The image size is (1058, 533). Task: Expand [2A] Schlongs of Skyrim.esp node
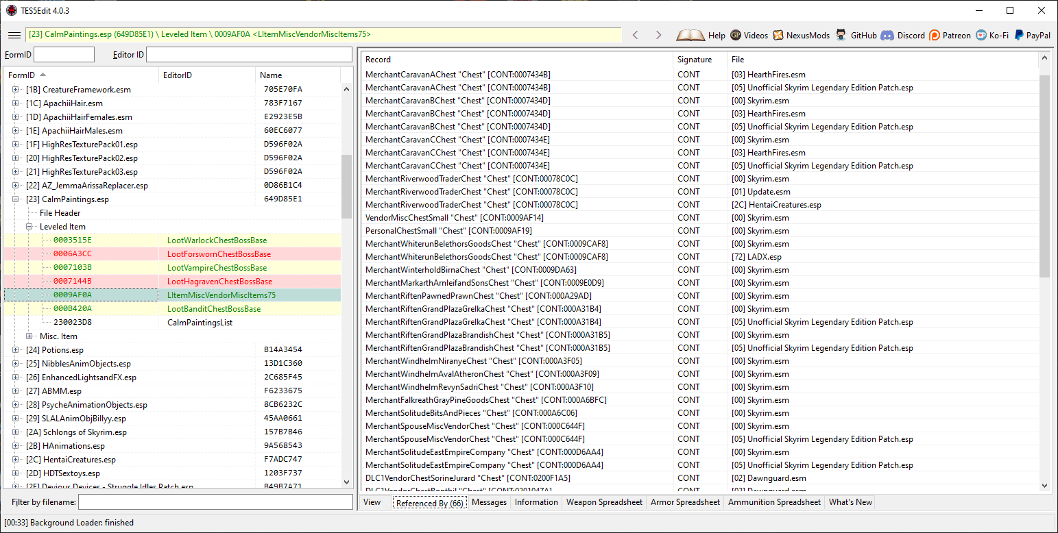pyautogui.click(x=16, y=432)
